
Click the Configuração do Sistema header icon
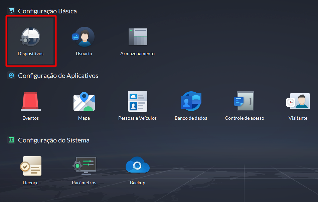(11, 140)
